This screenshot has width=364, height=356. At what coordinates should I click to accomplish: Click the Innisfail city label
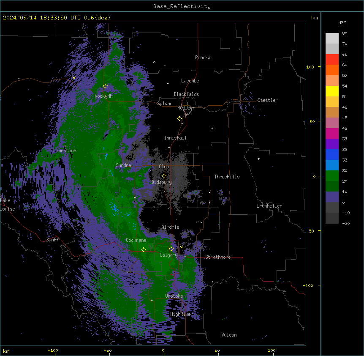(x=175, y=138)
